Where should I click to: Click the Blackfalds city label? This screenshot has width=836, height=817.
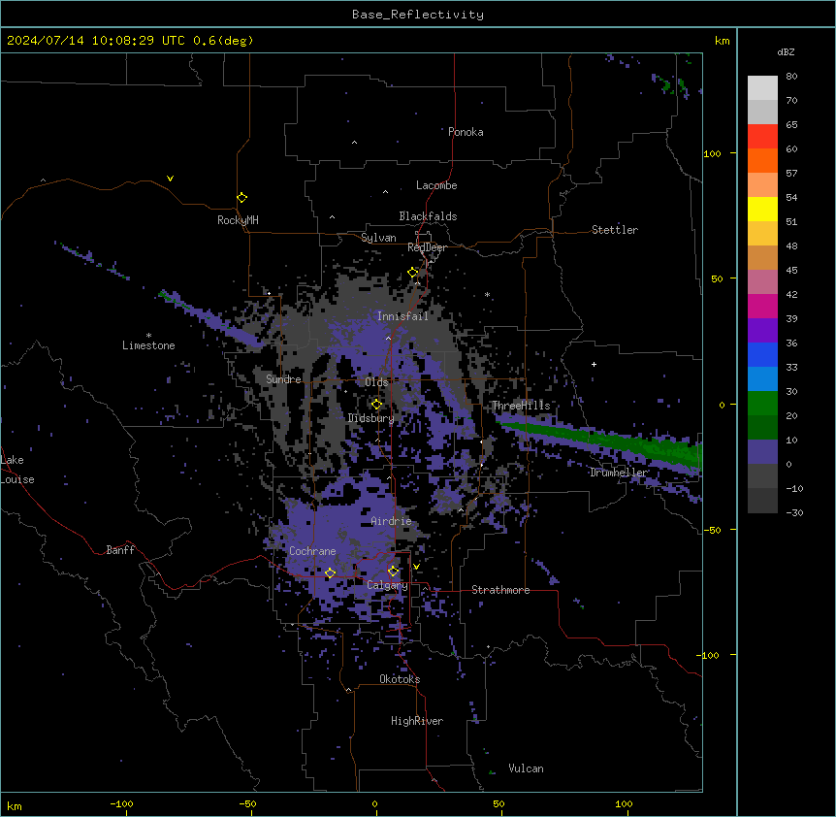(x=428, y=216)
